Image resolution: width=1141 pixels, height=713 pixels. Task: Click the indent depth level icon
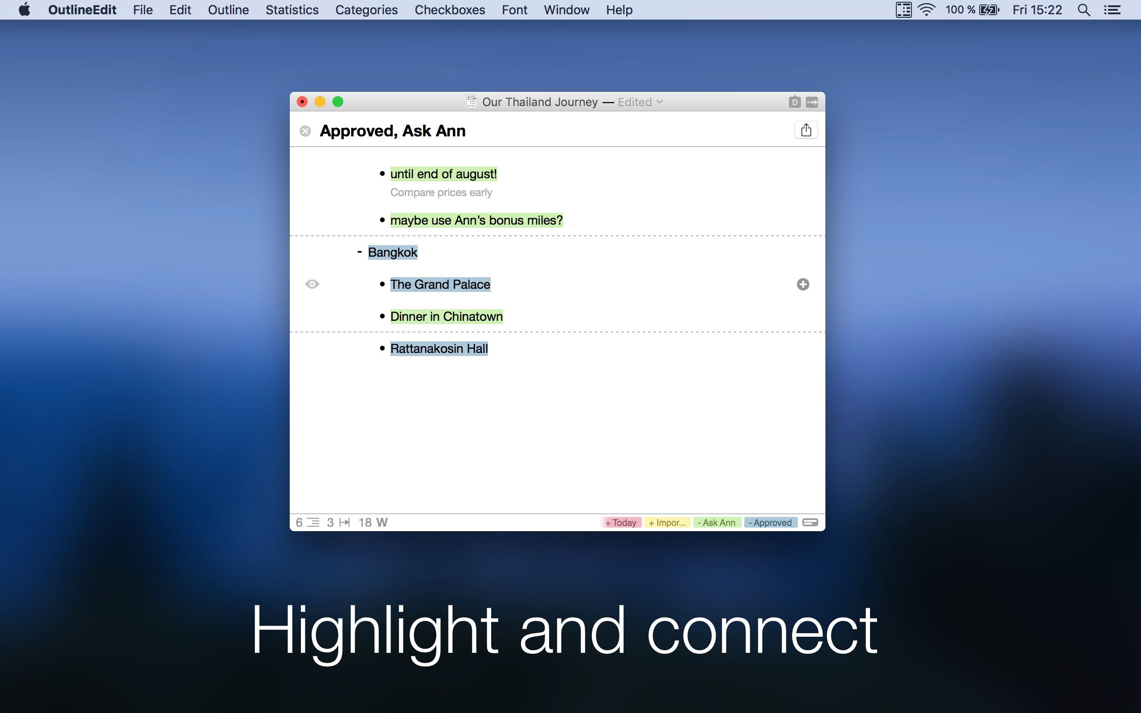pyautogui.click(x=345, y=522)
